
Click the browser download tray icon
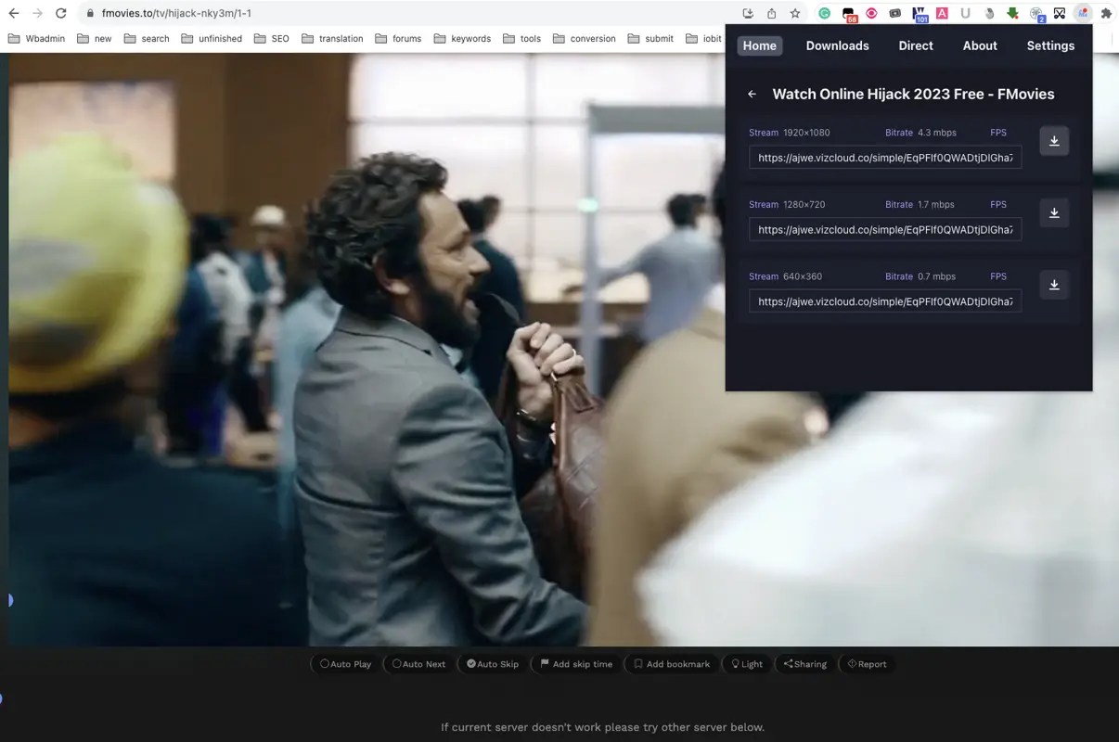pos(747,13)
